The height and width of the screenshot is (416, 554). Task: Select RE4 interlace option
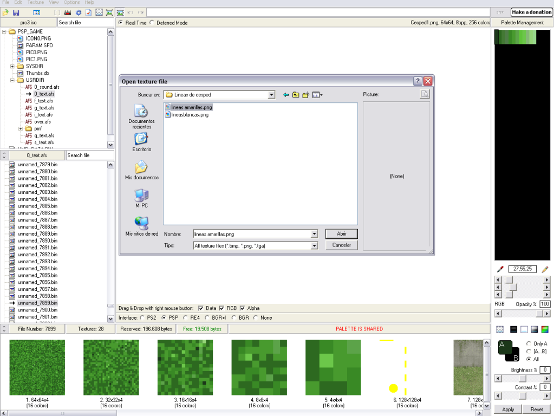pos(186,318)
